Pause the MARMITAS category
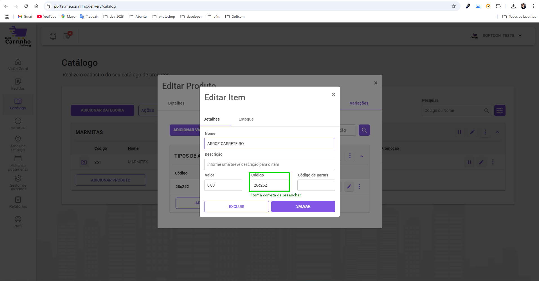The width and height of the screenshot is (539, 281). click(x=460, y=132)
